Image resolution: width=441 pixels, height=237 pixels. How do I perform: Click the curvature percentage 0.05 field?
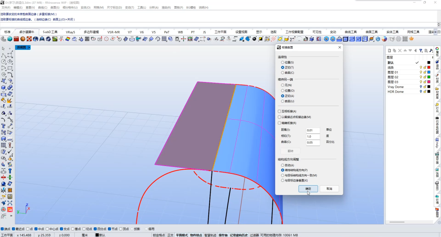pos(313,143)
